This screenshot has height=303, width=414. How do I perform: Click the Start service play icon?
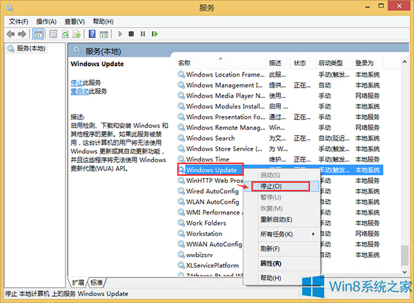120,34
